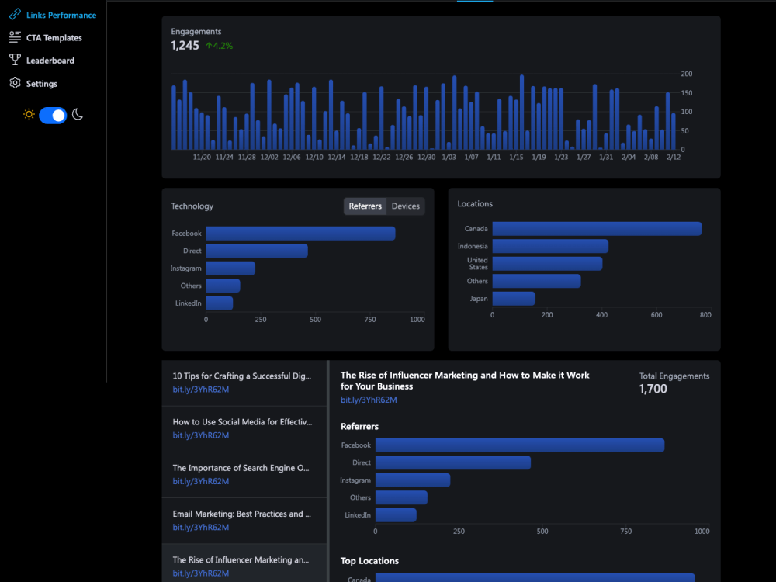The height and width of the screenshot is (582, 776).
Task: Click the 'The Rise of Influencer Marketing' detail title
Action: (x=465, y=380)
